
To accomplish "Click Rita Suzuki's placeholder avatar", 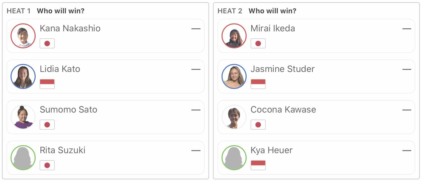I will pos(23,158).
